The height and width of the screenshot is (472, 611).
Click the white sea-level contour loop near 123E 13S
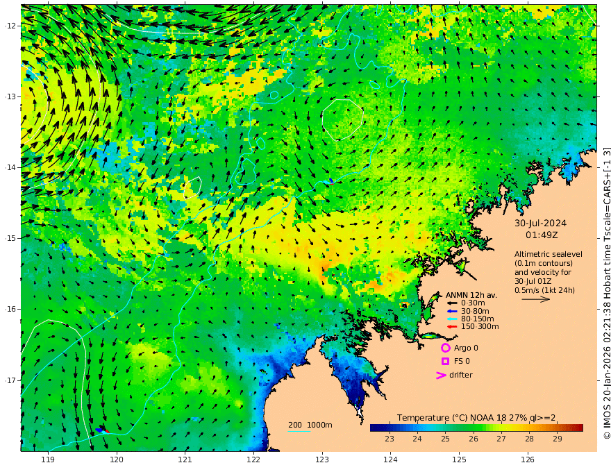click(343, 119)
